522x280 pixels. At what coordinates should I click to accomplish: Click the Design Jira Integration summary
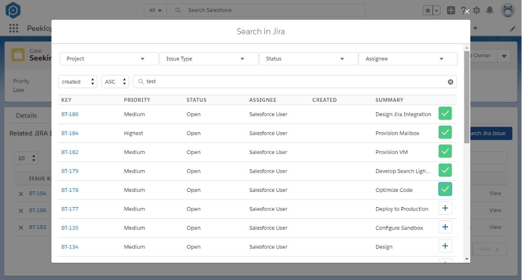pos(403,114)
